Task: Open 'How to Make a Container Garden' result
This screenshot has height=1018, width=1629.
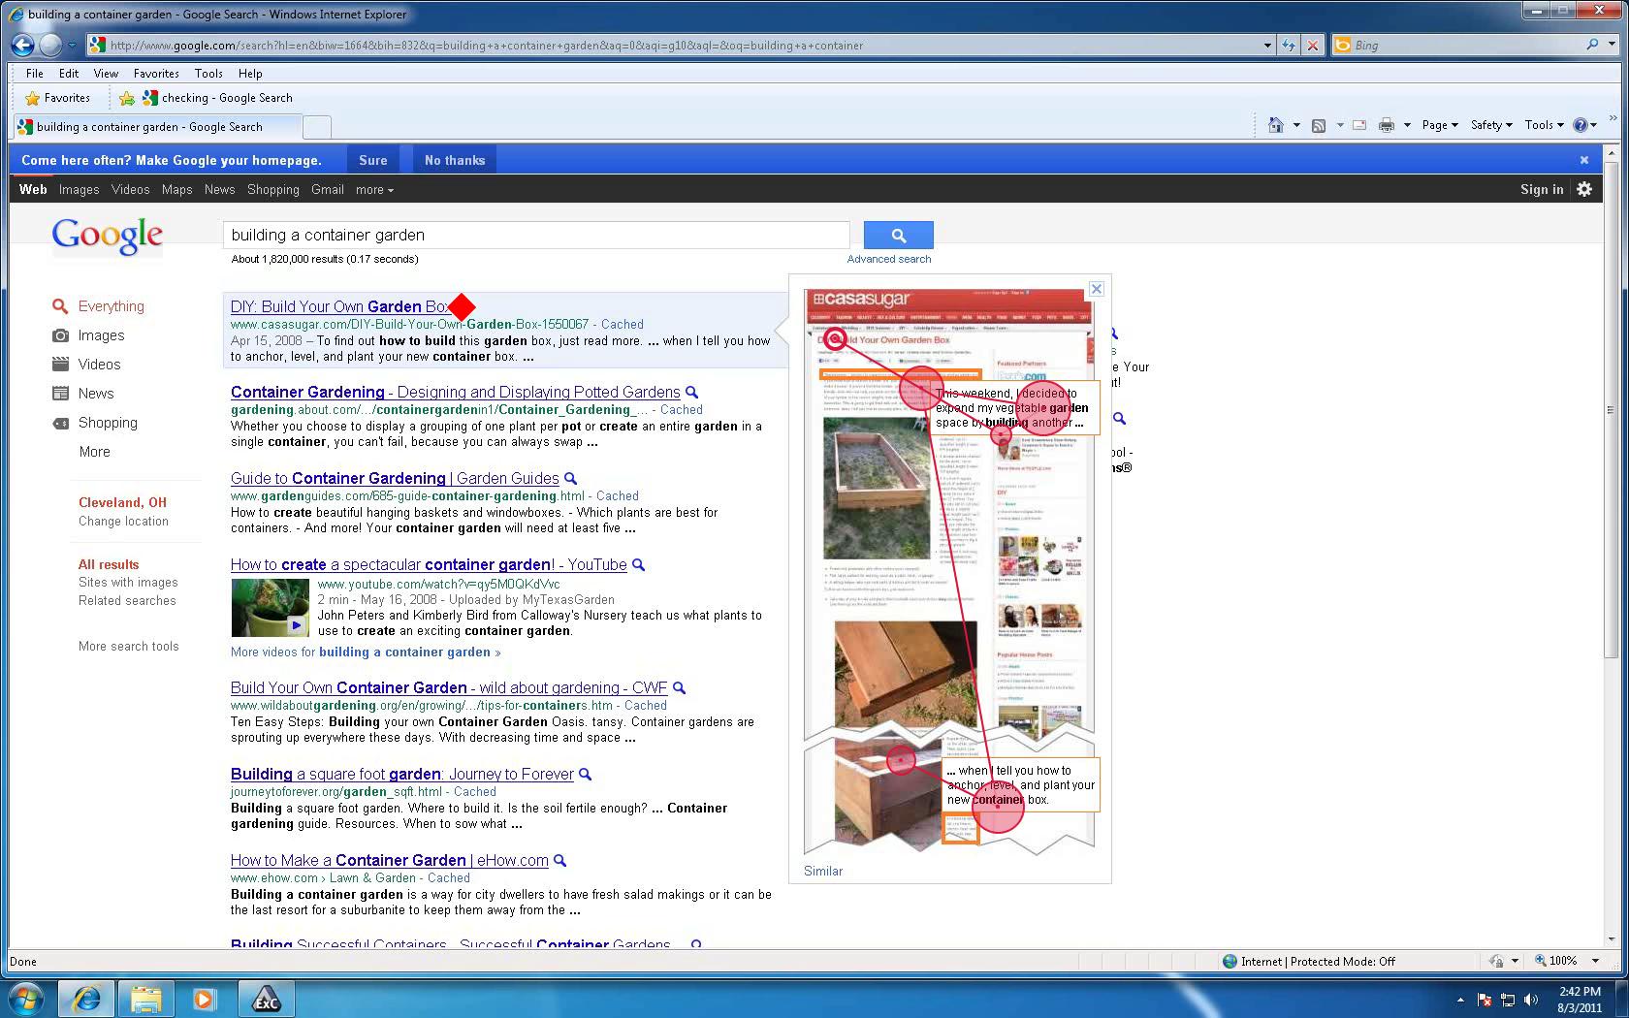Action: 390,860
